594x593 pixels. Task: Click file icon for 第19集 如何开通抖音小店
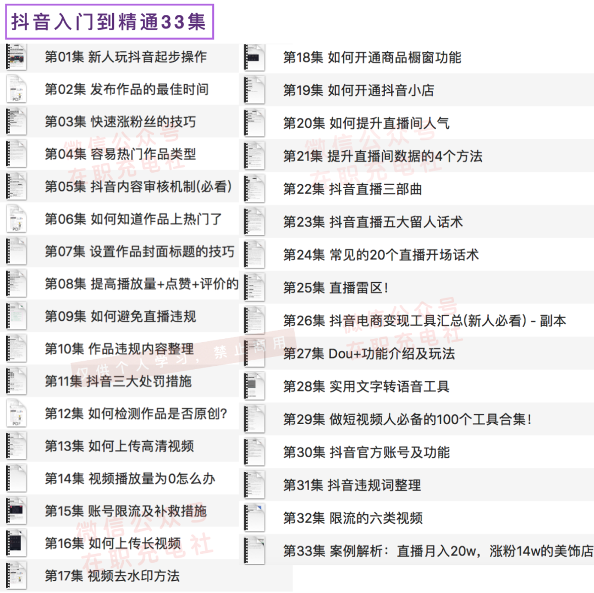(x=254, y=90)
